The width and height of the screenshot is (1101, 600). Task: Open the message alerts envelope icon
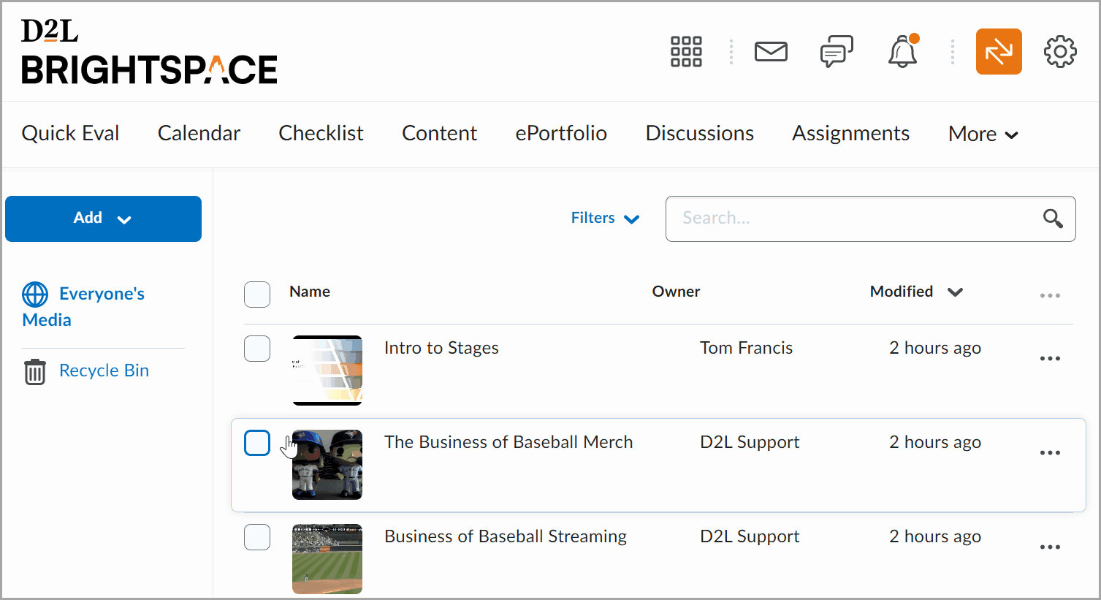[x=771, y=52]
